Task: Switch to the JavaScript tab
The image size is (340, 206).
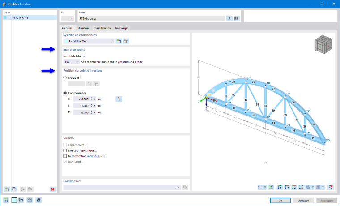Action: tap(121, 28)
